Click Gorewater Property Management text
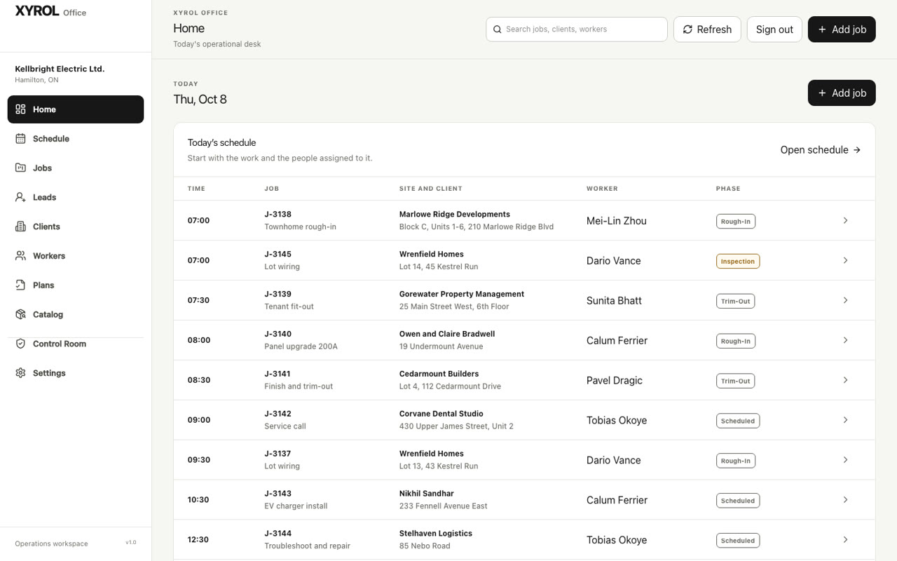Viewport: 897px width, 561px height. [x=462, y=294]
